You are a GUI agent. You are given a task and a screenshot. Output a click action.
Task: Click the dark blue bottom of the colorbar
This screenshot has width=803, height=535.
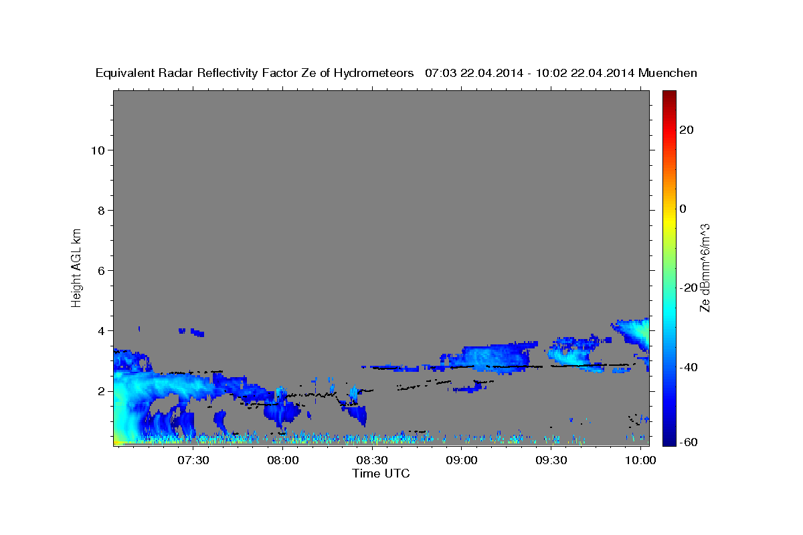point(669,439)
